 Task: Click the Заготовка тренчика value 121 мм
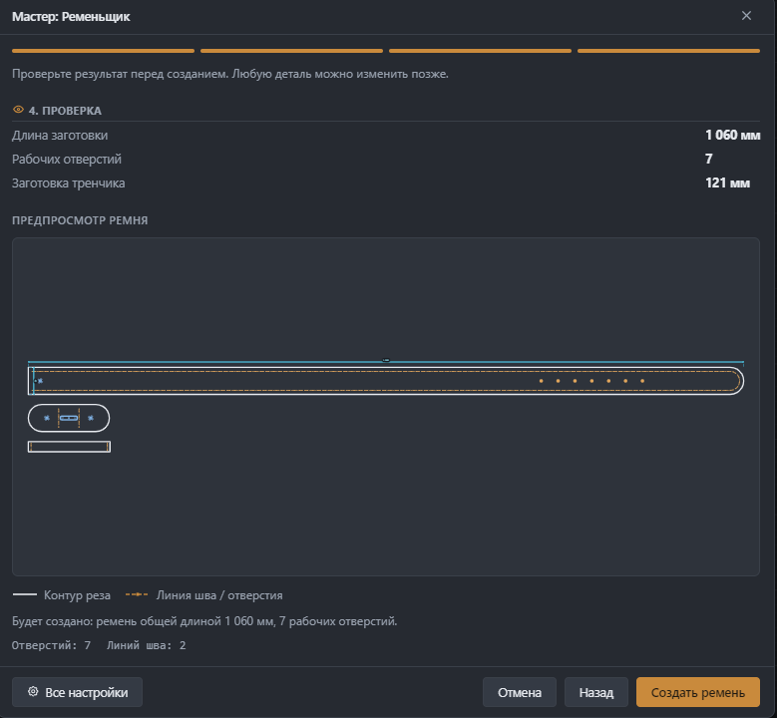[x=727, y=182]
